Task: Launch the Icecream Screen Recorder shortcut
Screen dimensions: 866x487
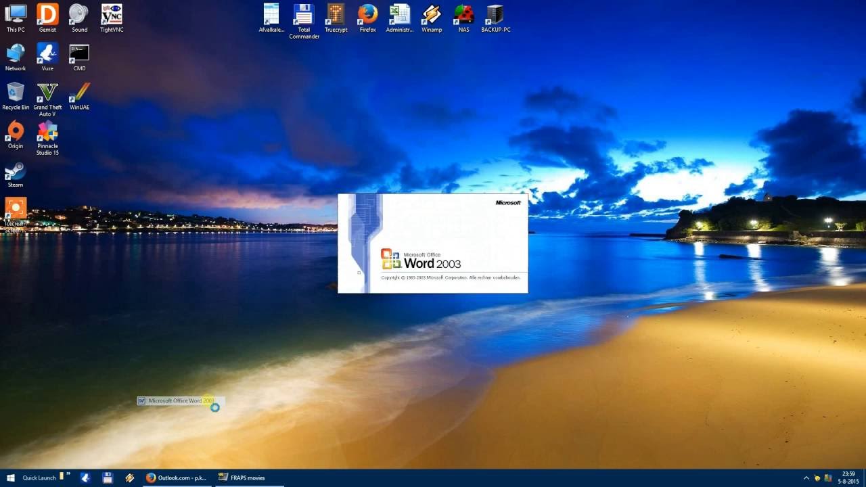Action: [x=16, y=215]
